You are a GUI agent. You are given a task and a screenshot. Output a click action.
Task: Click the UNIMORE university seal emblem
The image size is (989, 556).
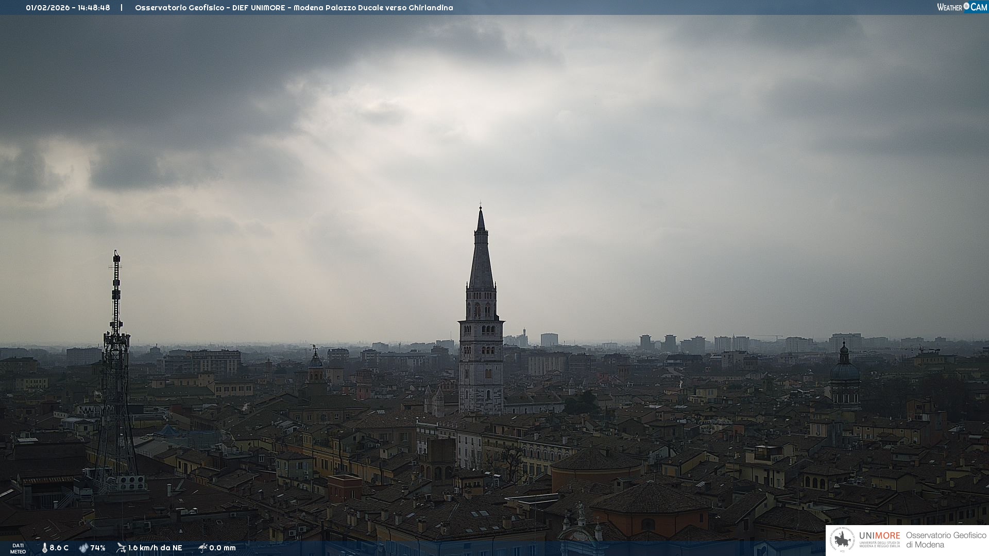click(843, 540)
